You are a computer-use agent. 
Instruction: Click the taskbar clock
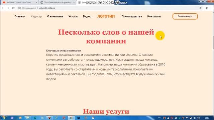tap(207, 118)
